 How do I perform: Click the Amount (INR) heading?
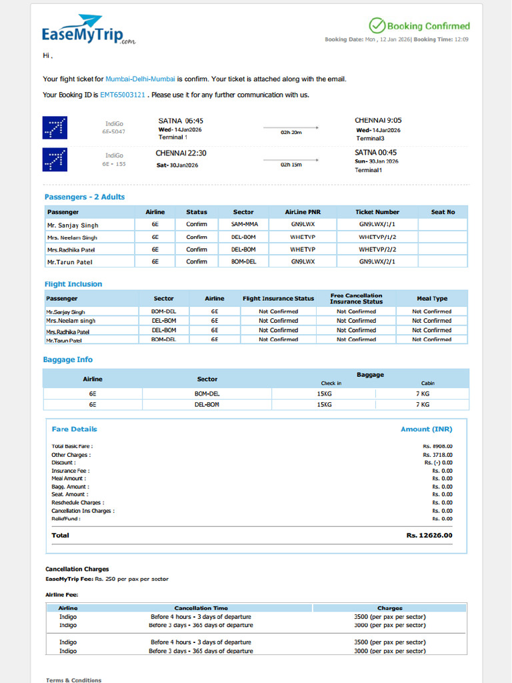pos(426,429)
